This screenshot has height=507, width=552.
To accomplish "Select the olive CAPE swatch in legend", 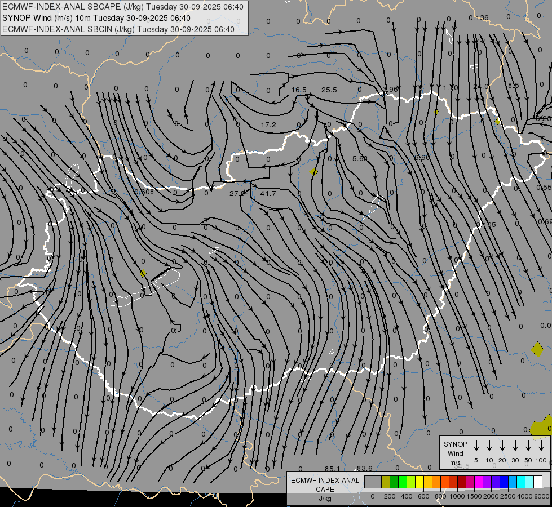I will pyautogui.click(x=386, y=482).
